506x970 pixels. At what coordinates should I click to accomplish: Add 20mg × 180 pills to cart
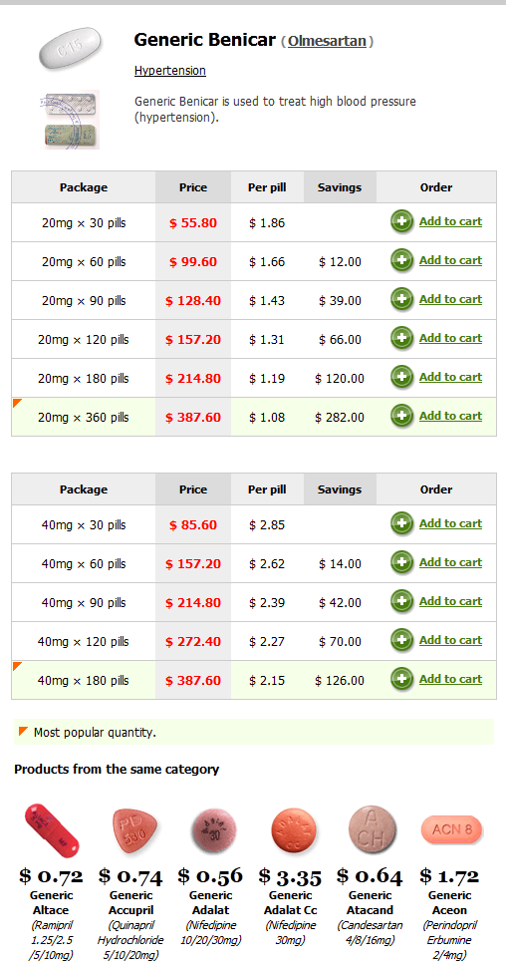[450, 377]
